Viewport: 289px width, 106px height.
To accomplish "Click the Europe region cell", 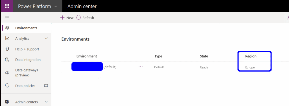I will coord(250,67).
